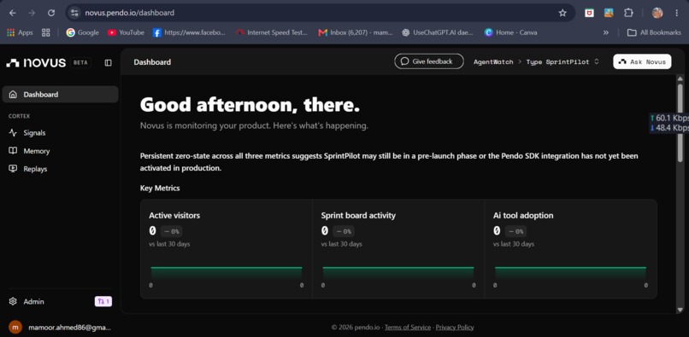Show more bookmarks with double chevron
The image size is (689, 337).
pyautogui.click(x=606, y=32)
